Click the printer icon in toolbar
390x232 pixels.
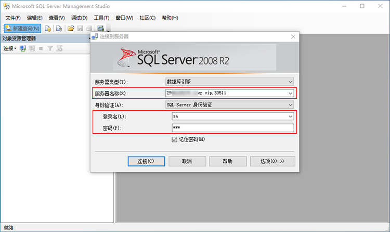(x=89, y=28)
